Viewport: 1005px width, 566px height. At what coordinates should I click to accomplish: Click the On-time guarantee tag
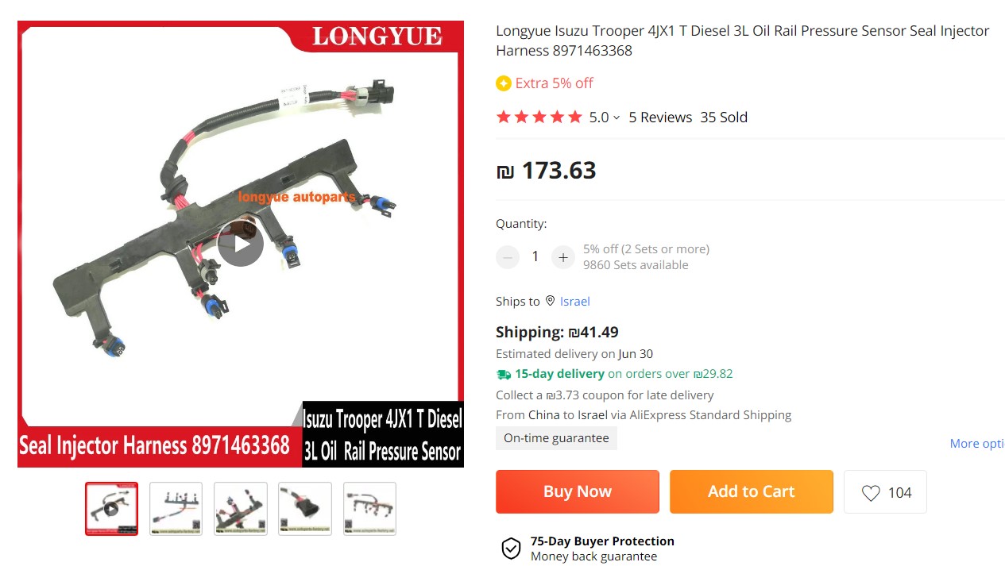(556, 438)
